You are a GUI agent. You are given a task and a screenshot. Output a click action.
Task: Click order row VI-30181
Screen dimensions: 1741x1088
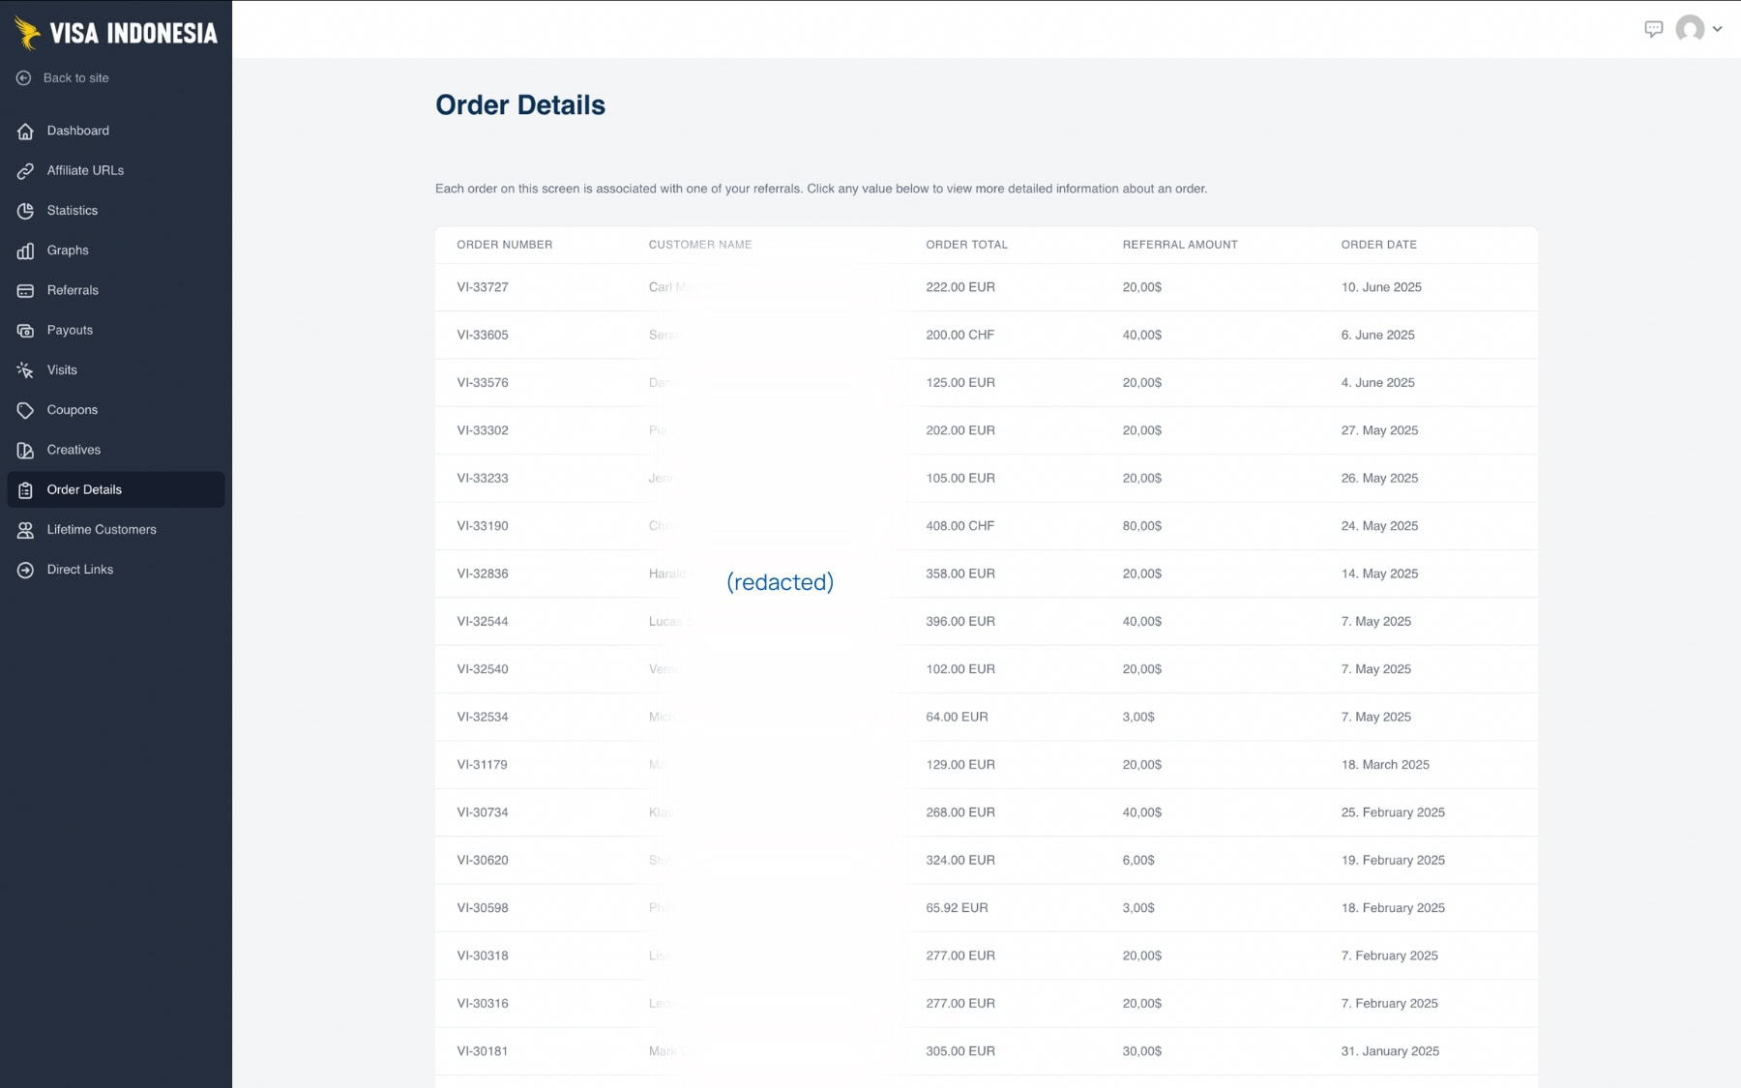pos(482,1050)
